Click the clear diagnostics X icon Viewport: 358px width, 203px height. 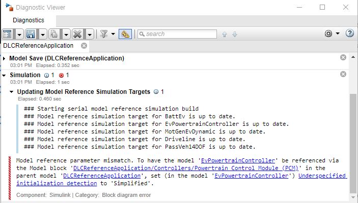pos(77,34)
